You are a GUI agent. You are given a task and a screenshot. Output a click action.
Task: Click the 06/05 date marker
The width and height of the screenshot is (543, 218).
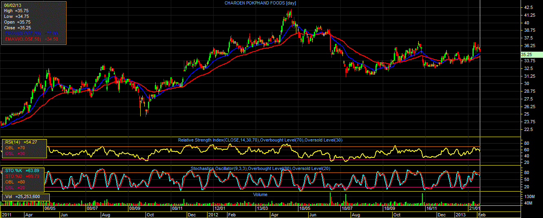(50, 208)
